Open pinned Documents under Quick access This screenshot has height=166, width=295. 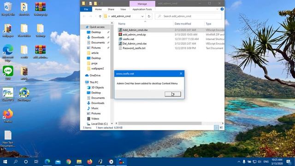click(x=98, y=42)
